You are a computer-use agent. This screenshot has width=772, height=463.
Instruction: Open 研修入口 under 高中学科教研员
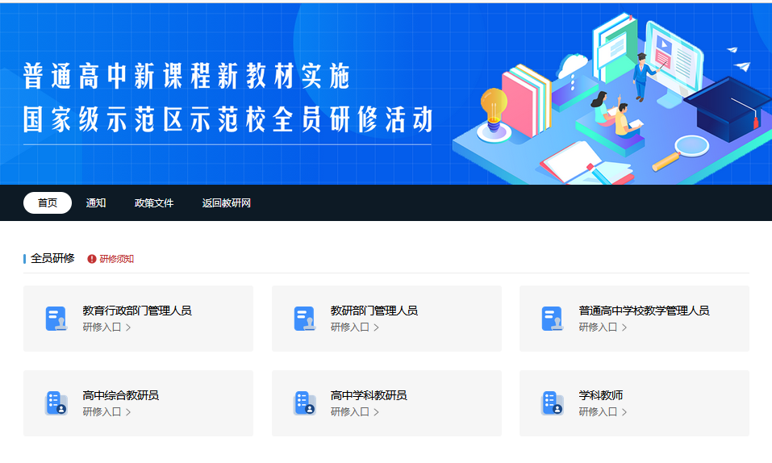click(x=355, y=412)
